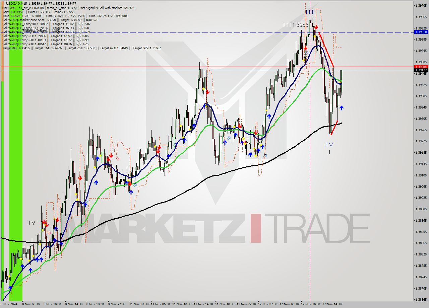Select the IV wave label under the recent low
The image size is (429, 308).
click(329, 145)
